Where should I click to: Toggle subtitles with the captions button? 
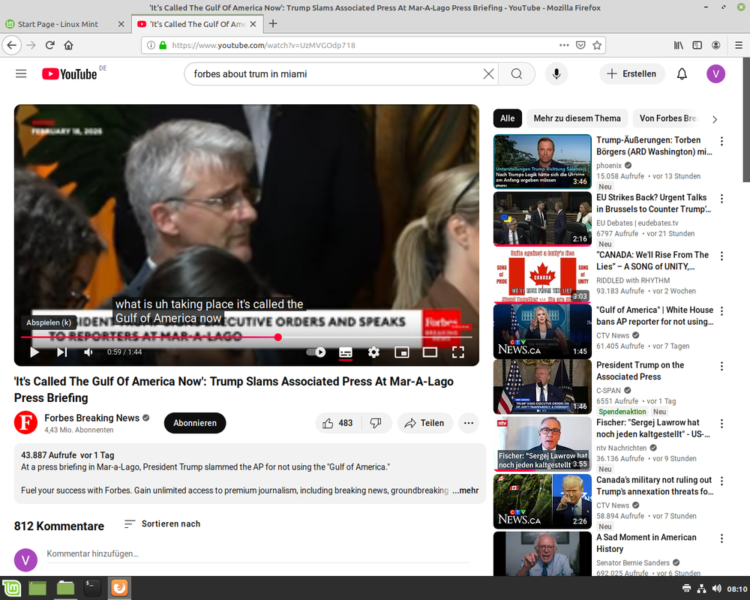point(345,352)
